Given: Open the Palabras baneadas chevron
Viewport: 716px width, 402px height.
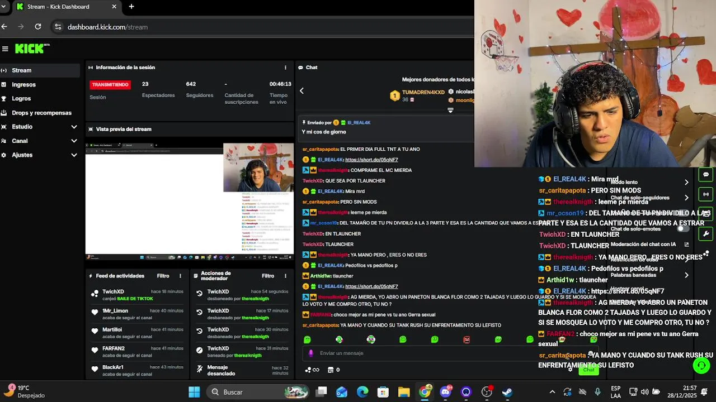Looking at the screenshot, I should [686, 275].
